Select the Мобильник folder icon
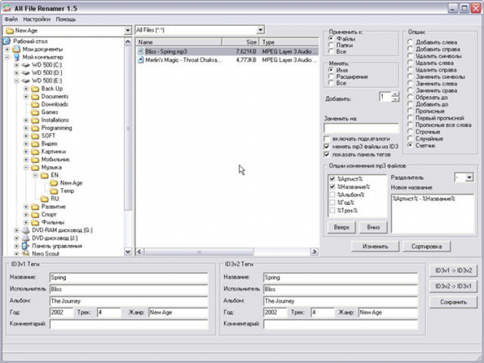The image size is (484, 363). point(35,159)
